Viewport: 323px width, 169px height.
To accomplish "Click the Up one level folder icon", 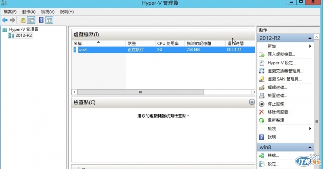I will [x=23, y=20].
